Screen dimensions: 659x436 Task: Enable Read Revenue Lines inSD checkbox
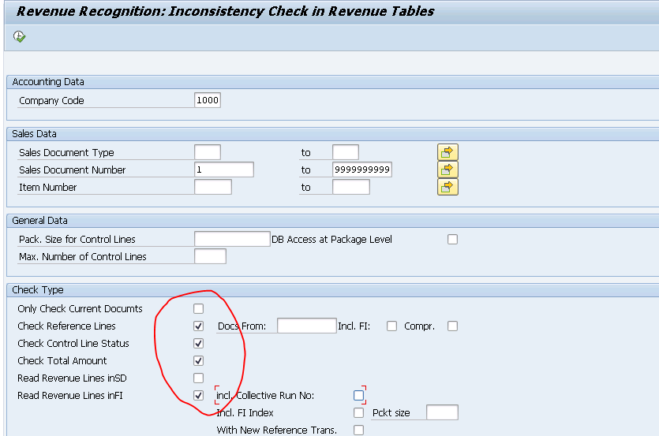[198, 378]
